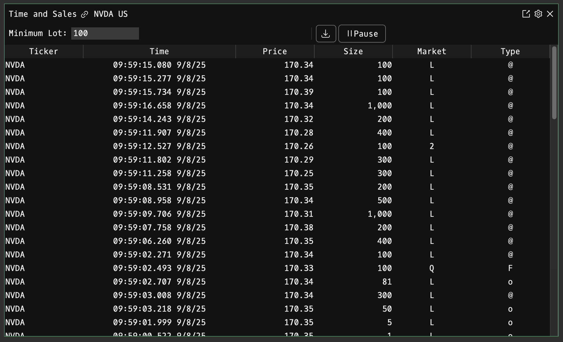
Task: Open the panel in a pop-out window
Action: 526,14
